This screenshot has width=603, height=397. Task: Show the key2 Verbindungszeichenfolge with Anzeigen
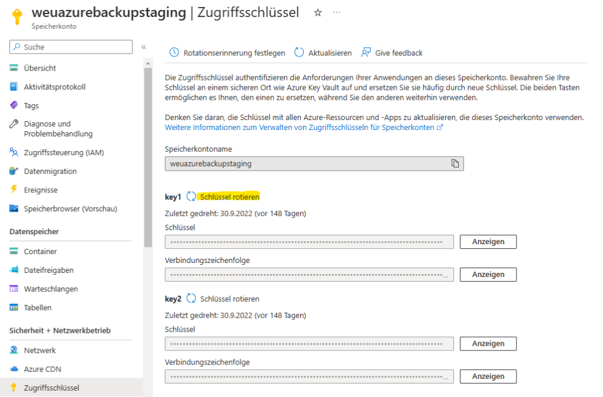pyautogui.click(x=488, y=376)
